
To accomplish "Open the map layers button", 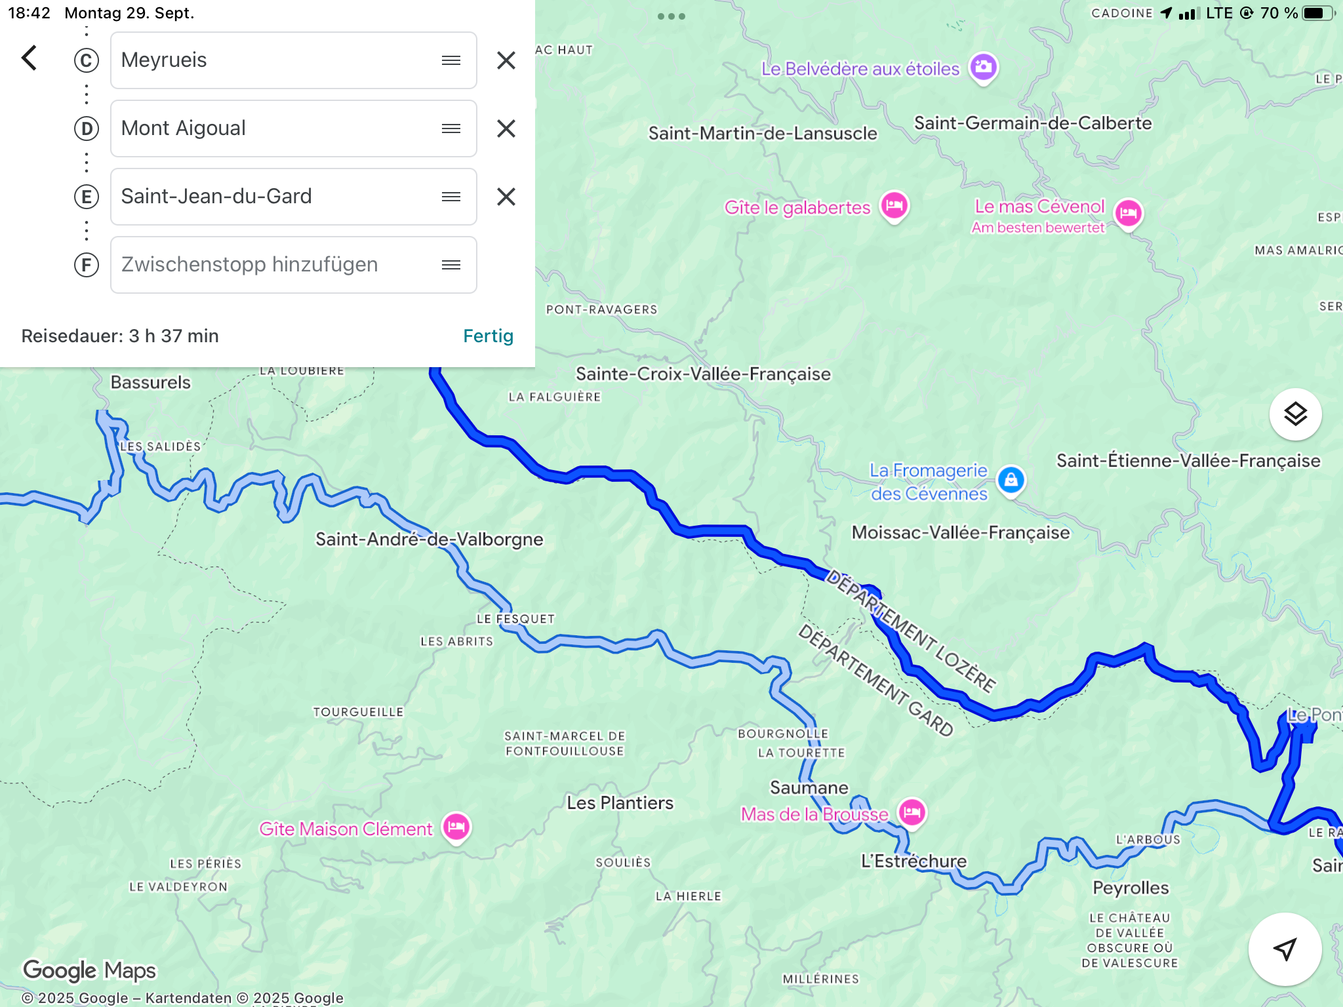I will pos(1295,414).
